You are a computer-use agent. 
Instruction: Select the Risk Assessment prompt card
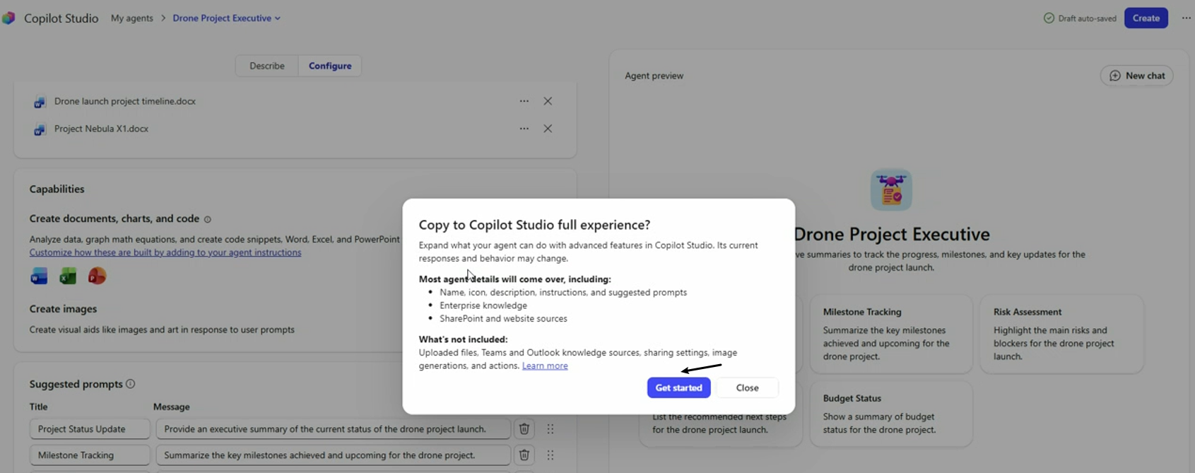tap(1061, 334)
